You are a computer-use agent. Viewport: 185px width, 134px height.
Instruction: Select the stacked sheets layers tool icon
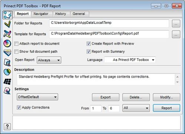pyautogui.click(x=7, y=53)
